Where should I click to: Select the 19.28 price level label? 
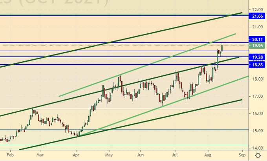258,57
